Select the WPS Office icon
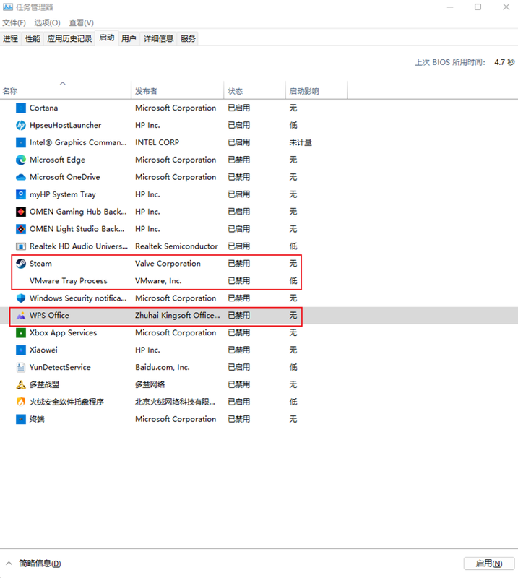This screenshot has height=578, width=518. [x=21, y=316]
